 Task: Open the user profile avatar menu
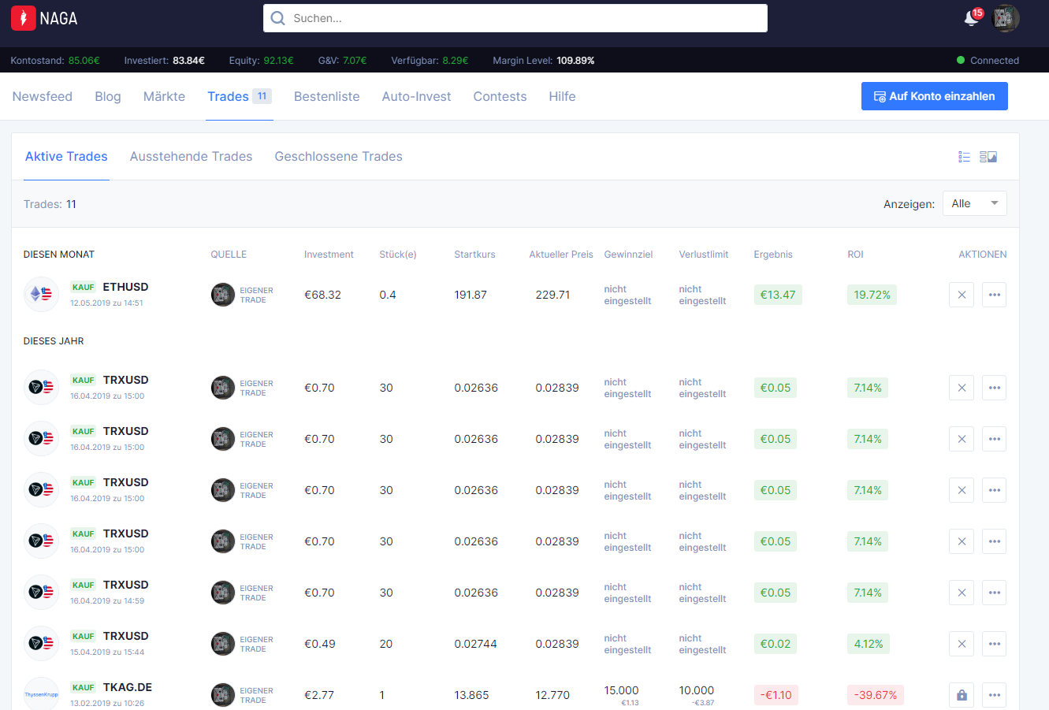(1006, 18)
